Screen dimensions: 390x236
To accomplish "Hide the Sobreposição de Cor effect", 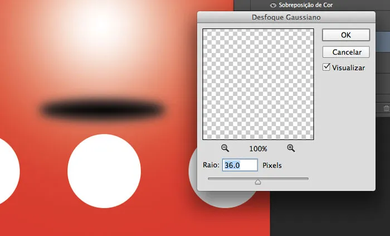I will tap(273, 5).
